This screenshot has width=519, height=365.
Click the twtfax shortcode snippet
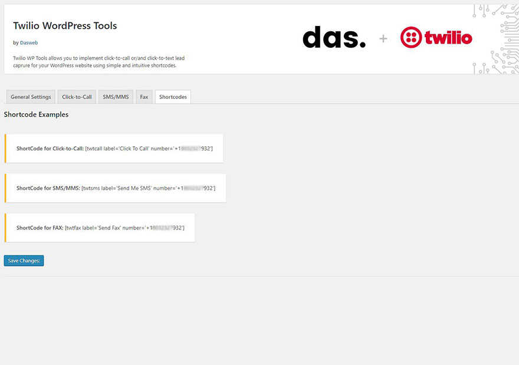[124, 228]
